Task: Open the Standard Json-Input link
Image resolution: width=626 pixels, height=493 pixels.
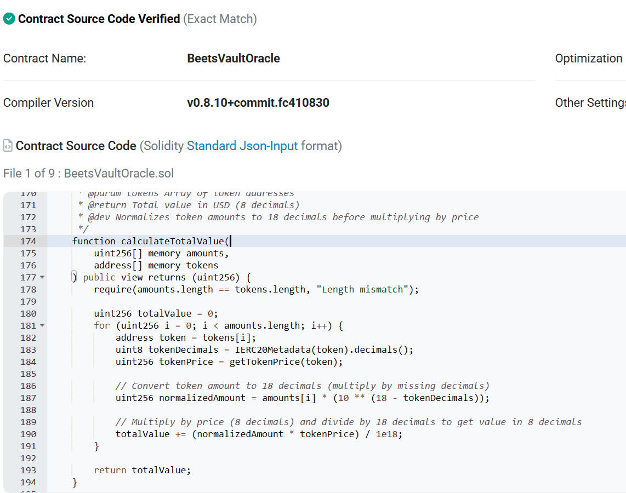Action: coord(242,146)
